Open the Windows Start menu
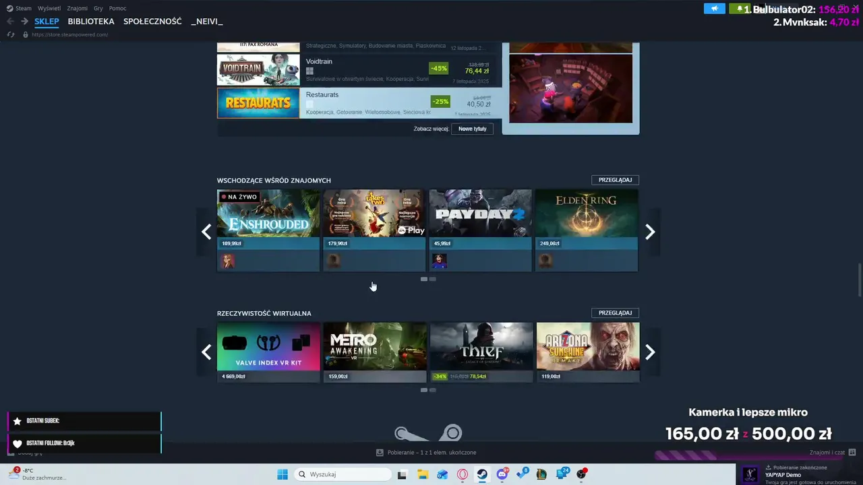The image size is (863, 485). pos(282,474)
